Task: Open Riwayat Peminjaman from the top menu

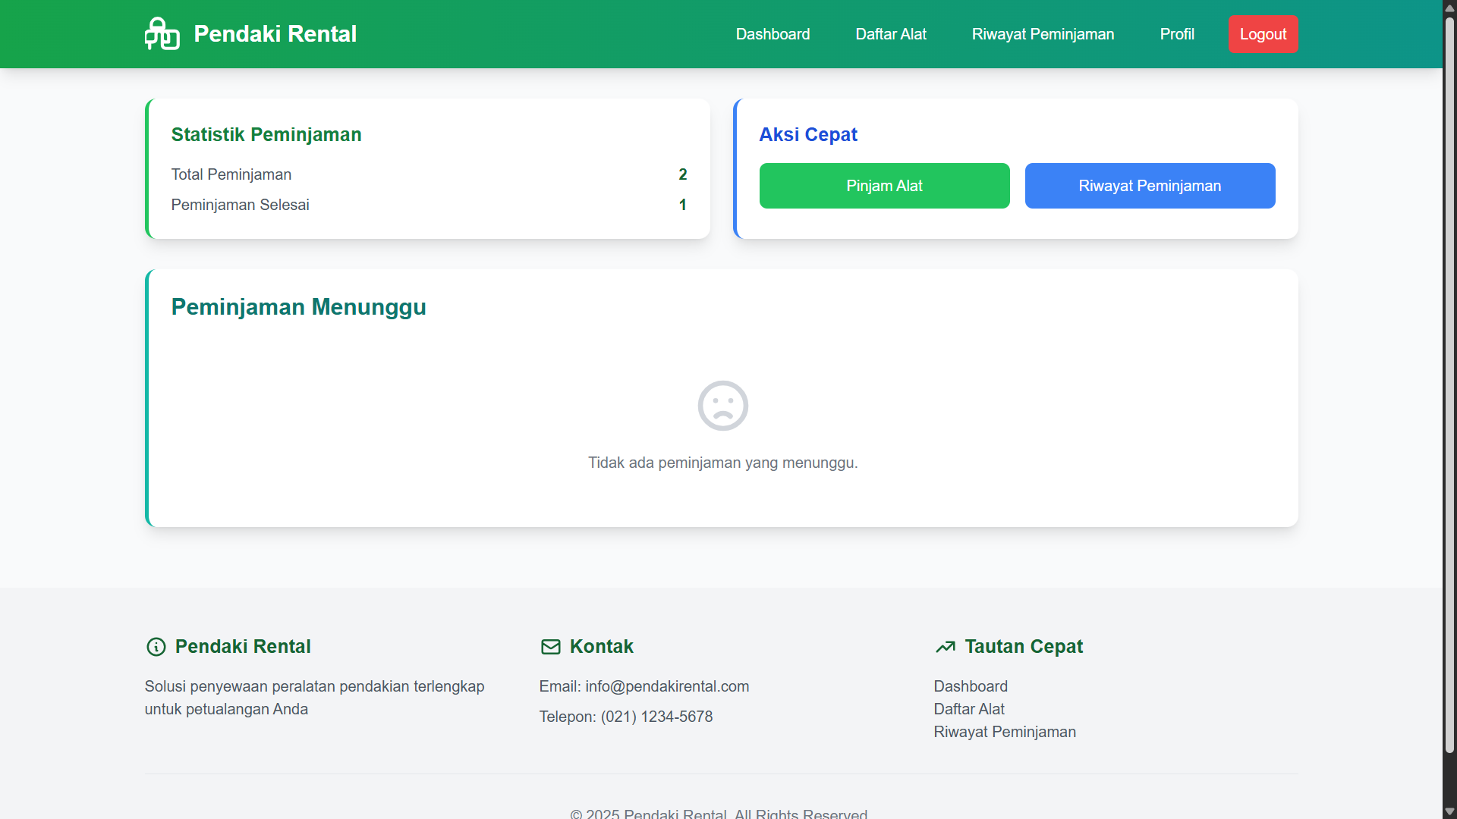Action: pos(1043,34)
